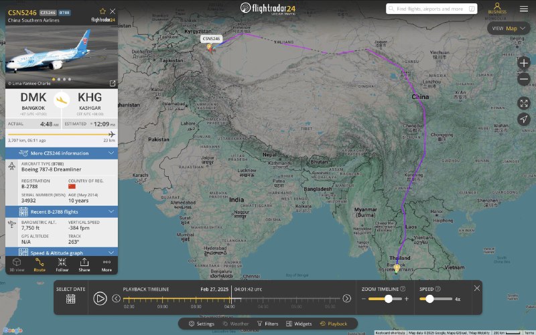Open the Select Date calendar
The image size is (536, 335).
coord(70,299)
